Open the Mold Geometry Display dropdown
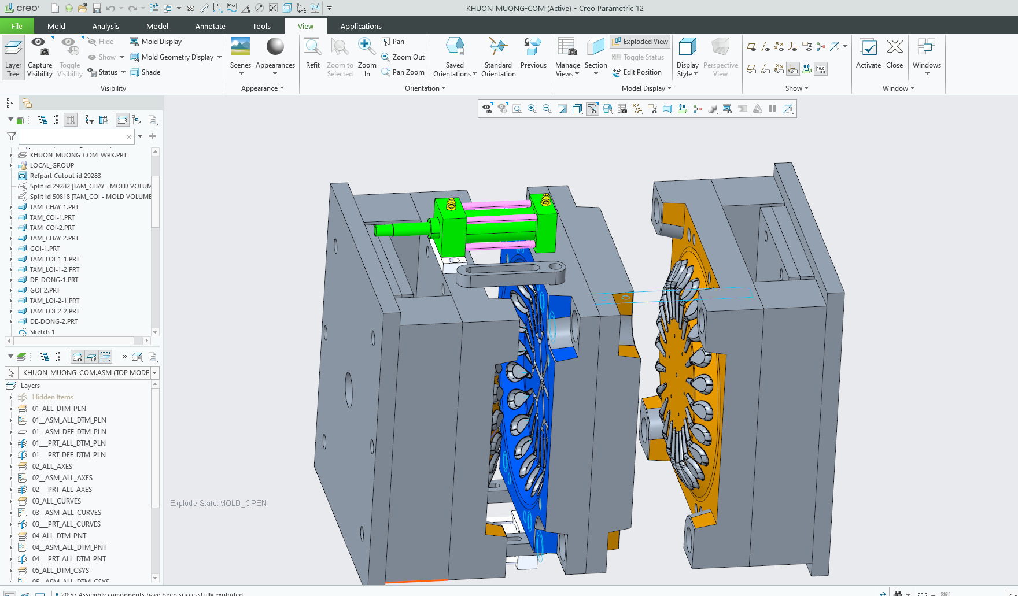 220,57
